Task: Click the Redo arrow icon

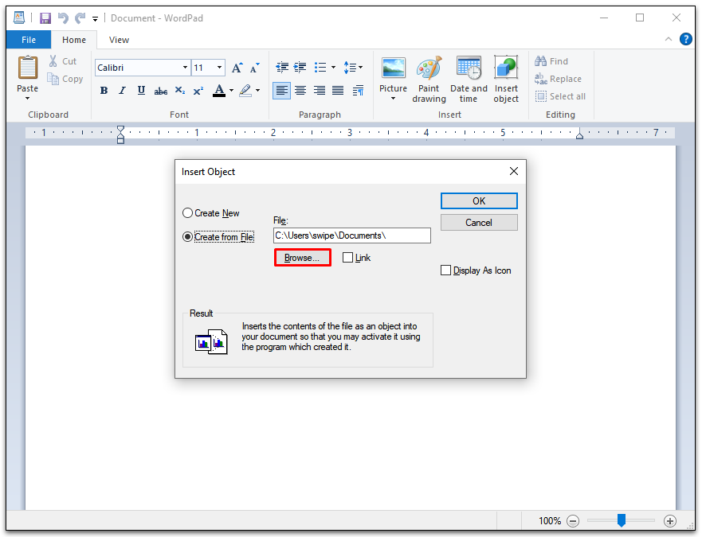Action: (80, 18)
